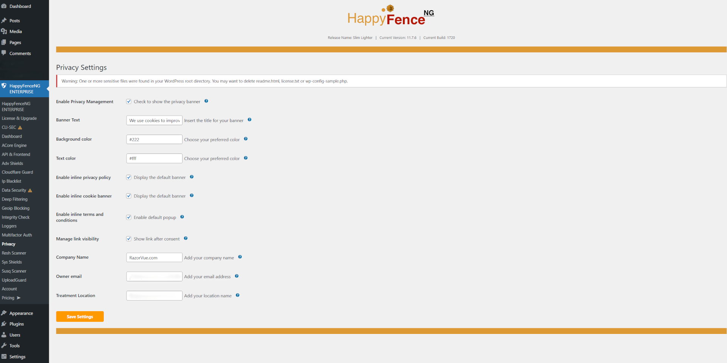
Task: Click inside the Treatment Location input
Action: click(x=154, y=295)
